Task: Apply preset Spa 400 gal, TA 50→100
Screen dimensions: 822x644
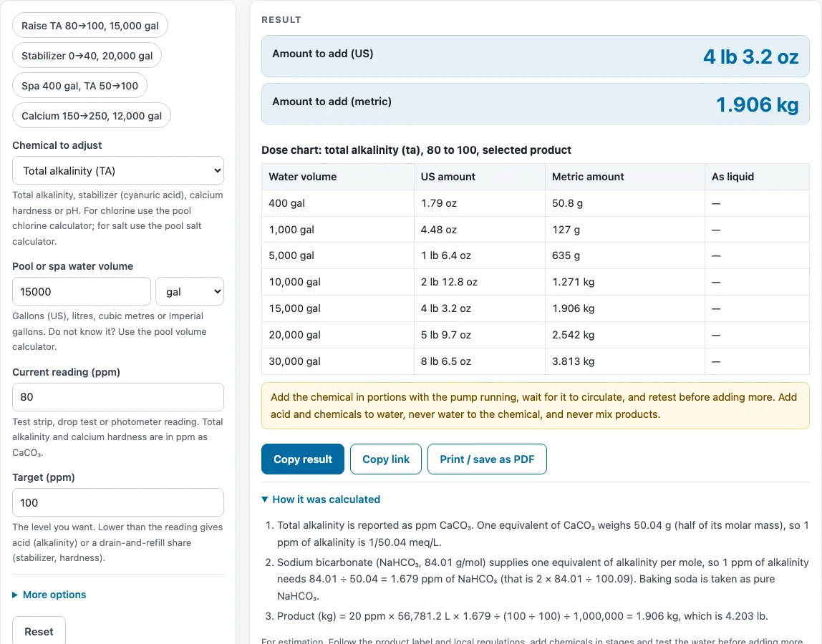Action: pos(79,86)
